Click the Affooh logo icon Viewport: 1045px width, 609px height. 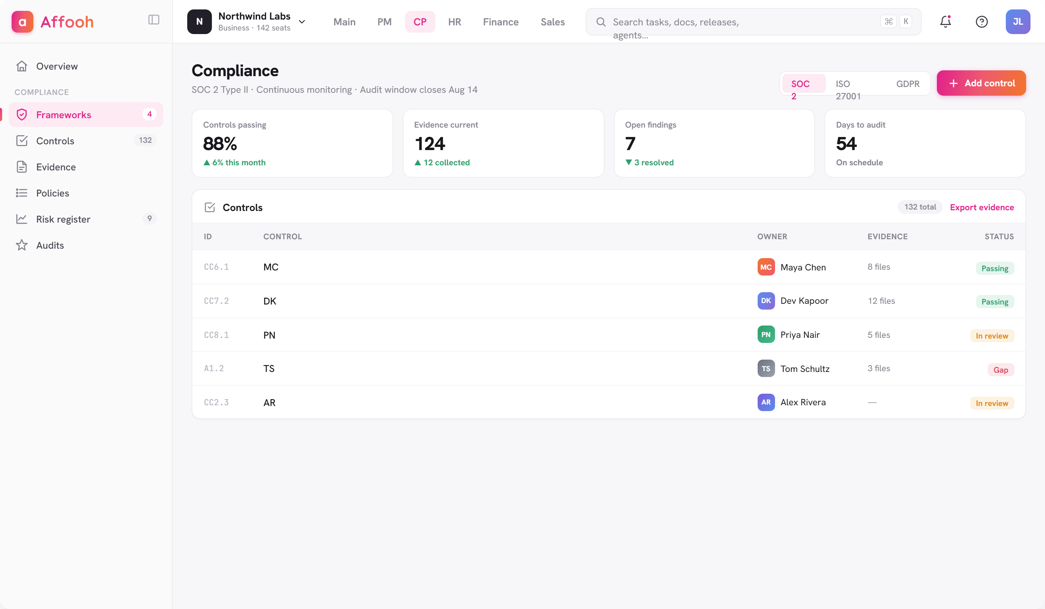click(22, 21)
